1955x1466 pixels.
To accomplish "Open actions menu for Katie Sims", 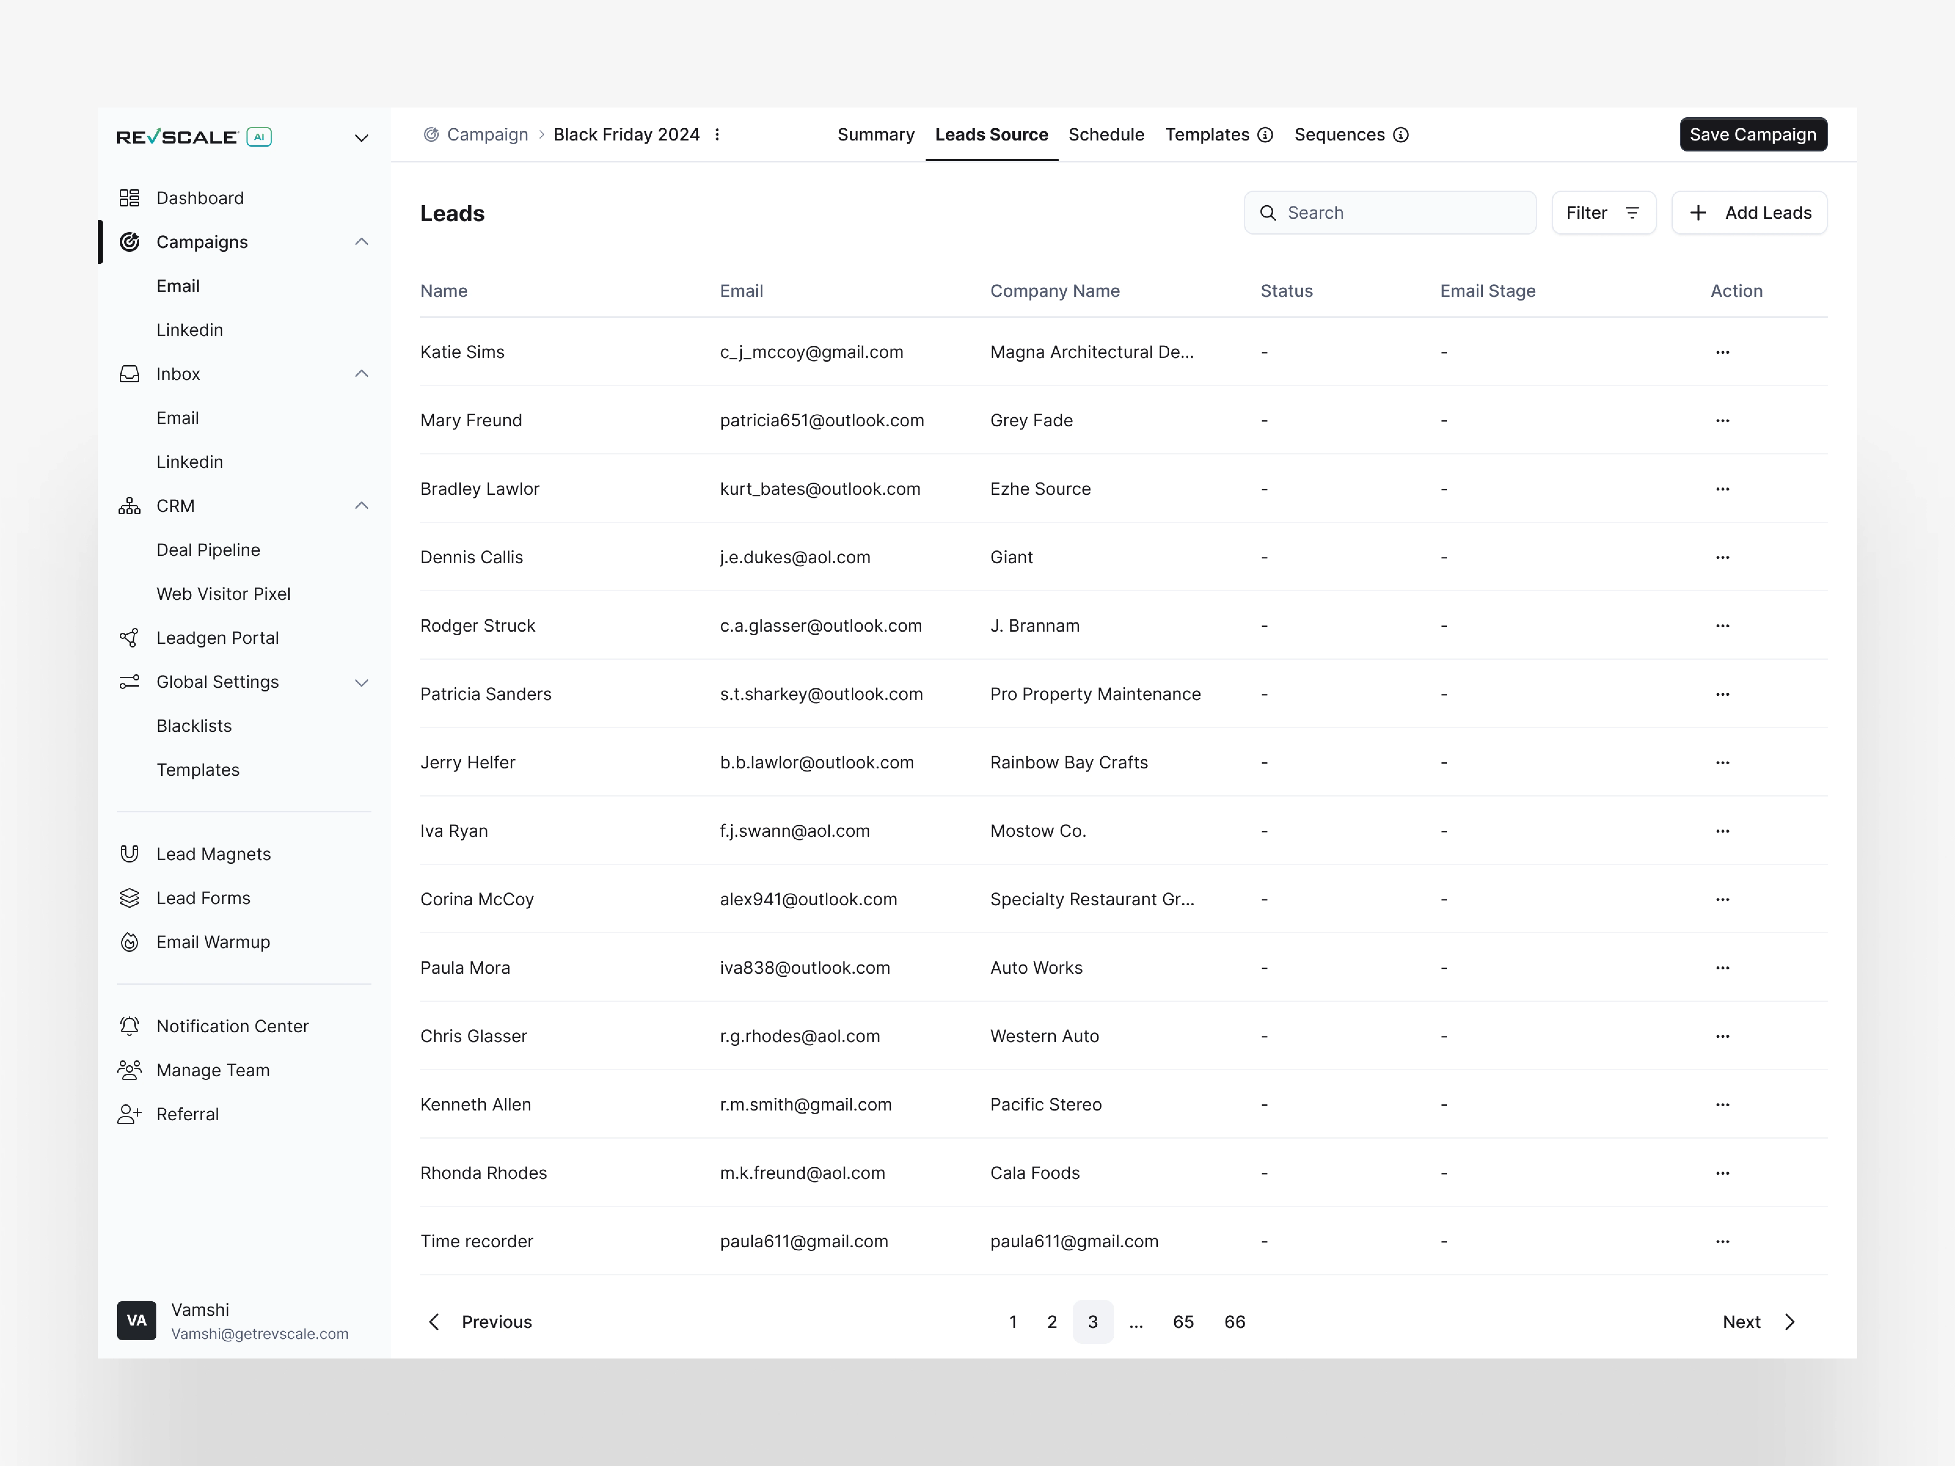I will pos(1723,352).
